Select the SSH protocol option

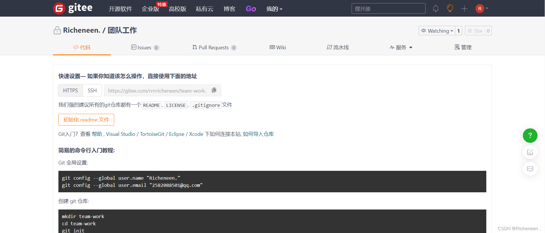pos(92,91)
